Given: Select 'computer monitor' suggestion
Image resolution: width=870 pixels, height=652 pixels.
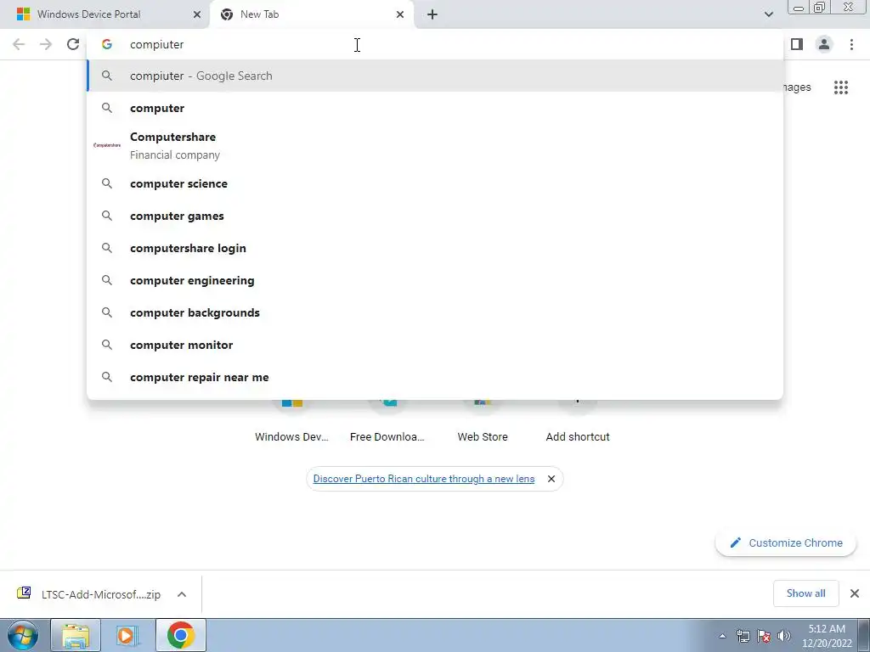Looking at the screenshot, I should coord(435,345).
